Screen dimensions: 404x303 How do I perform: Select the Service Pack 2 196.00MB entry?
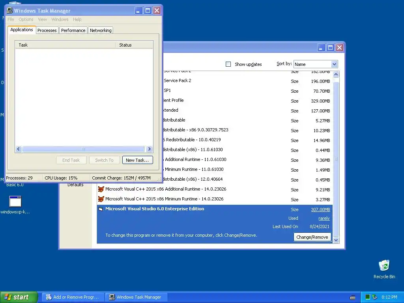(247, 81)
